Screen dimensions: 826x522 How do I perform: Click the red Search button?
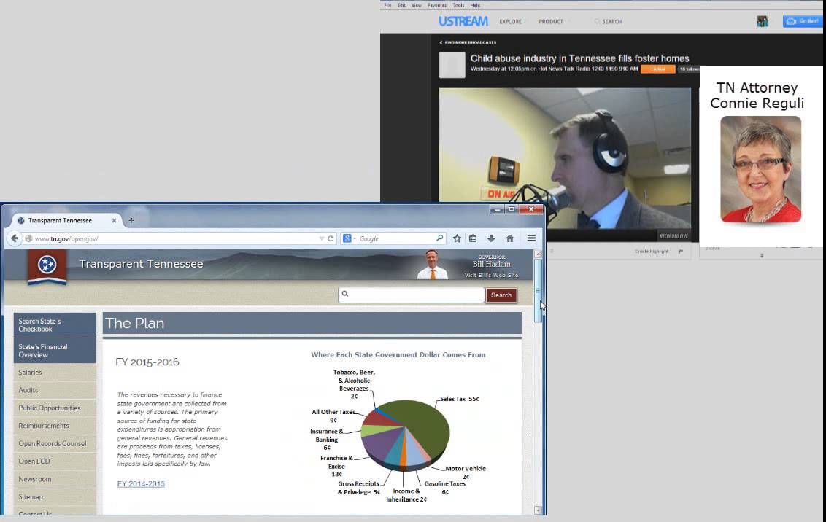pos(501,295)
